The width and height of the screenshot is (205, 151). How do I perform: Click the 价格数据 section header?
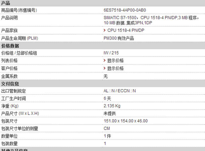click(x=10, y=46)
